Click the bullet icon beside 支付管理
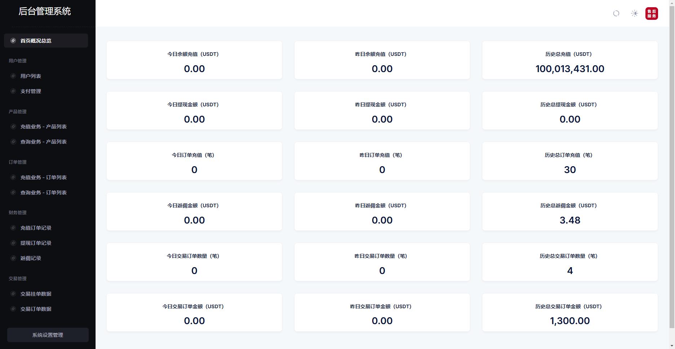 (13, 91)
